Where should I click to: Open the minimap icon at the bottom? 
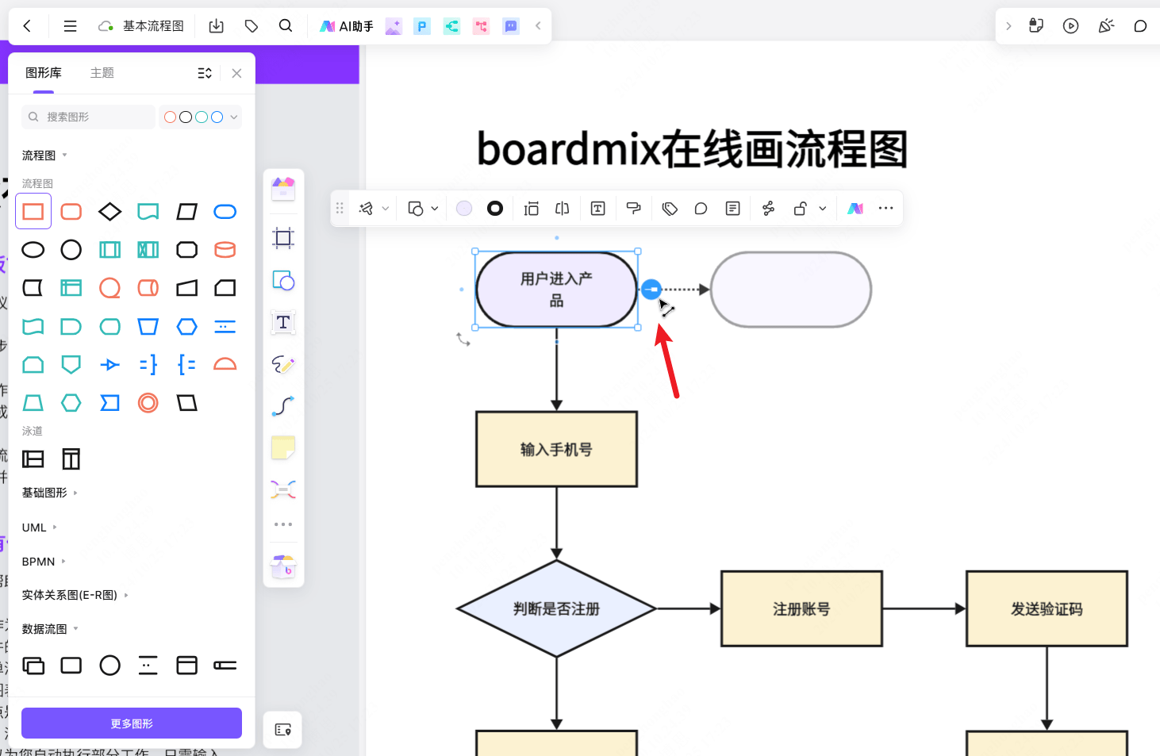click(283, 730)
